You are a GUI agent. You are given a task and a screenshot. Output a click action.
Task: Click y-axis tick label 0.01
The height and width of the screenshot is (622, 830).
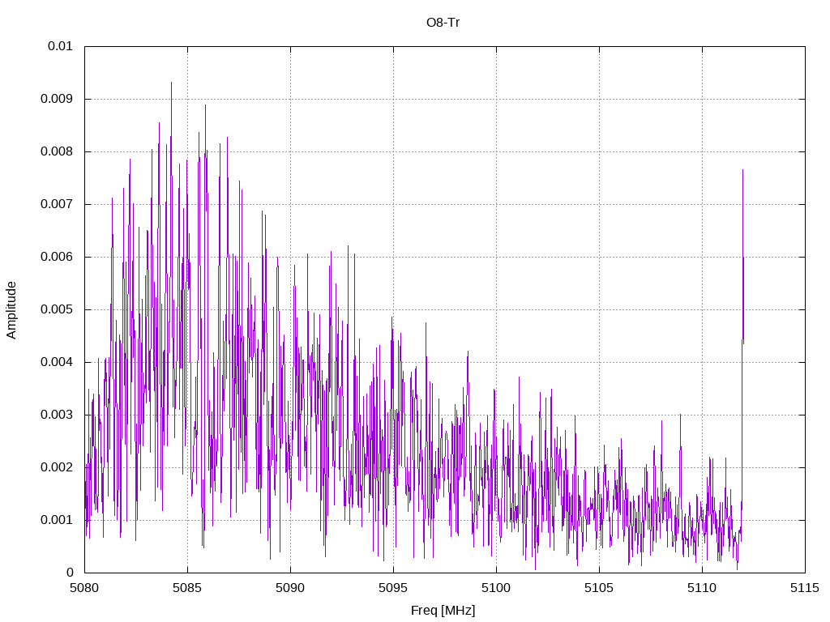click(60, 46)
